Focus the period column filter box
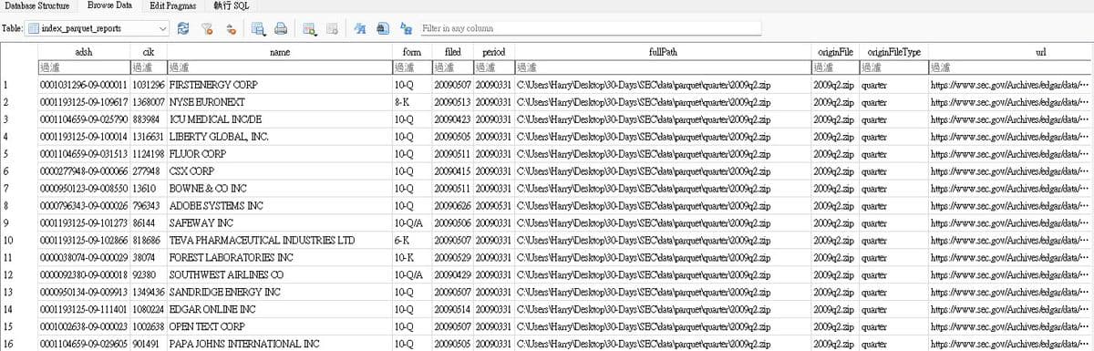1094x351 pixels. [493, 67]
